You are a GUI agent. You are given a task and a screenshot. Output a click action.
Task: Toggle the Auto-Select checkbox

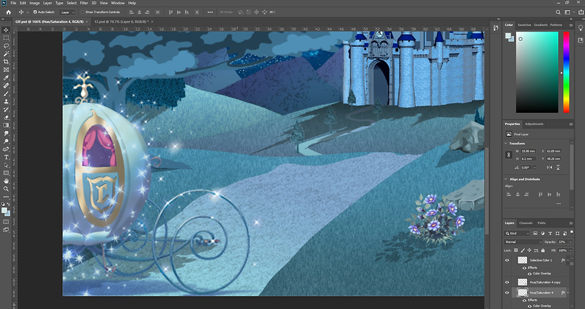pyautogui.click(x=35, y=12)
